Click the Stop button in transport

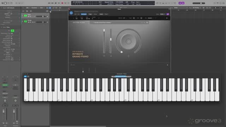click(56, 3)
